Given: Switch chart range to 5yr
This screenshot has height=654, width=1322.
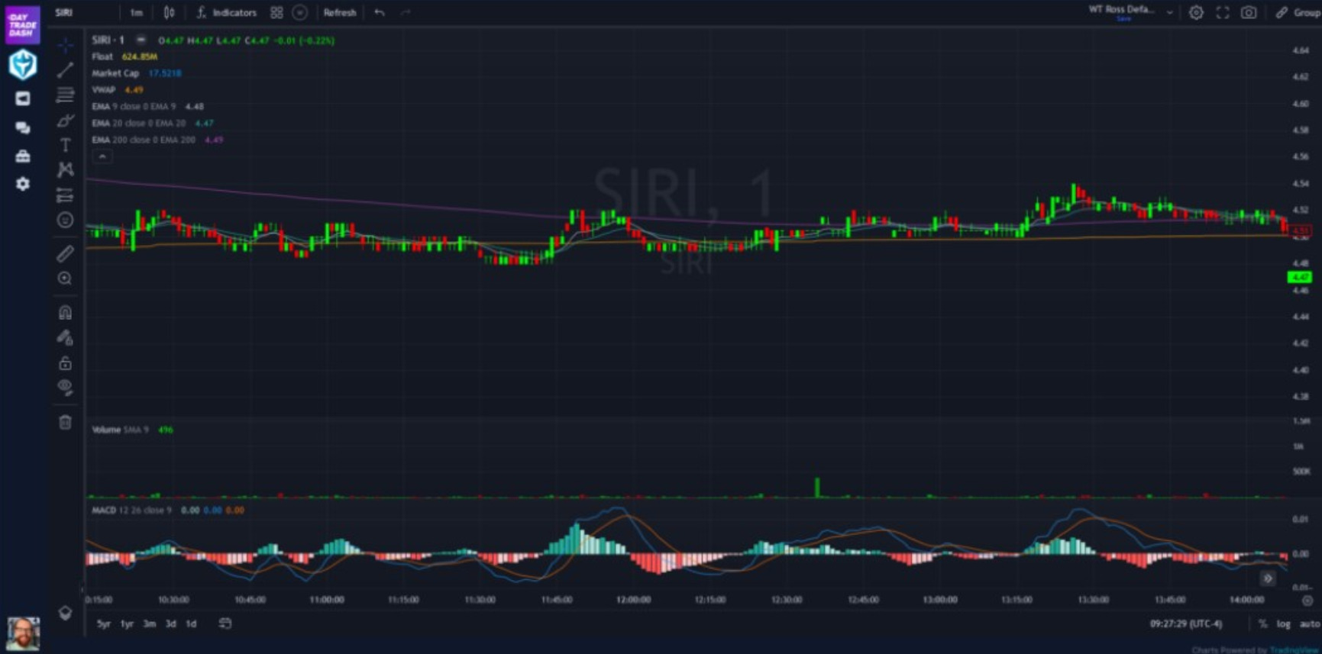Looking at the screenshot, I should click(104, 623).
